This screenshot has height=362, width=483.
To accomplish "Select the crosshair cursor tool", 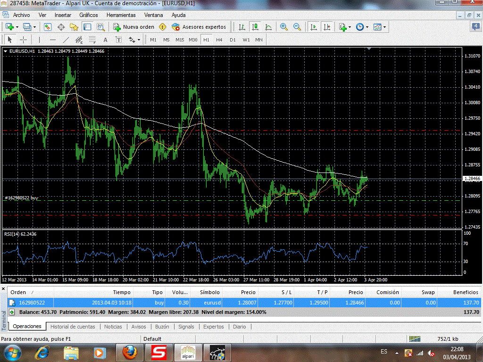I will tap(23, 40).
